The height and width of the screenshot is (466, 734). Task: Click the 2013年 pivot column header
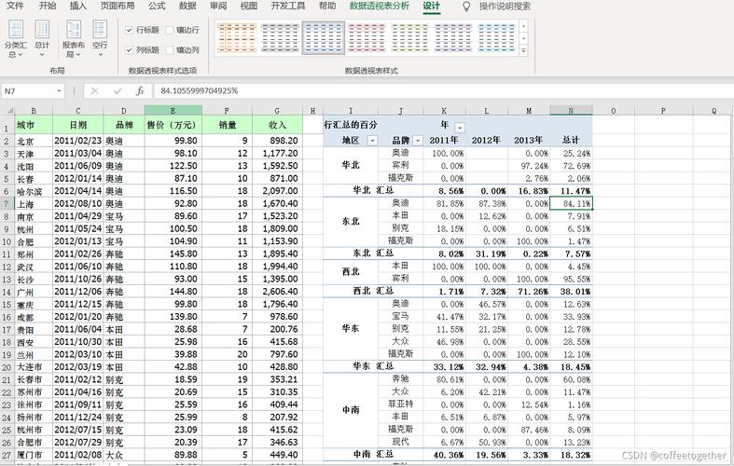pyautogui.click(x=529, y=140)
